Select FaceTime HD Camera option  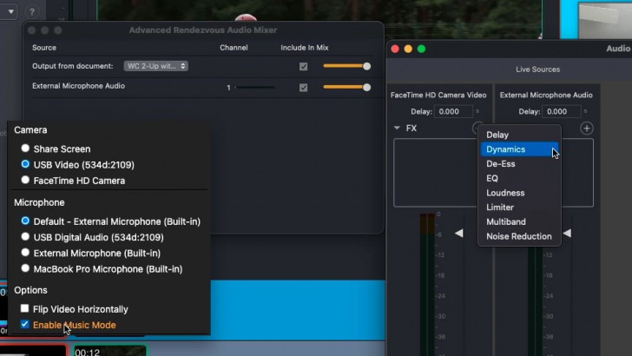[25, 180]
